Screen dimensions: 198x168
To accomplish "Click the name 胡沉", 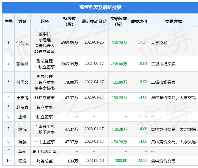I will point(22,129).
